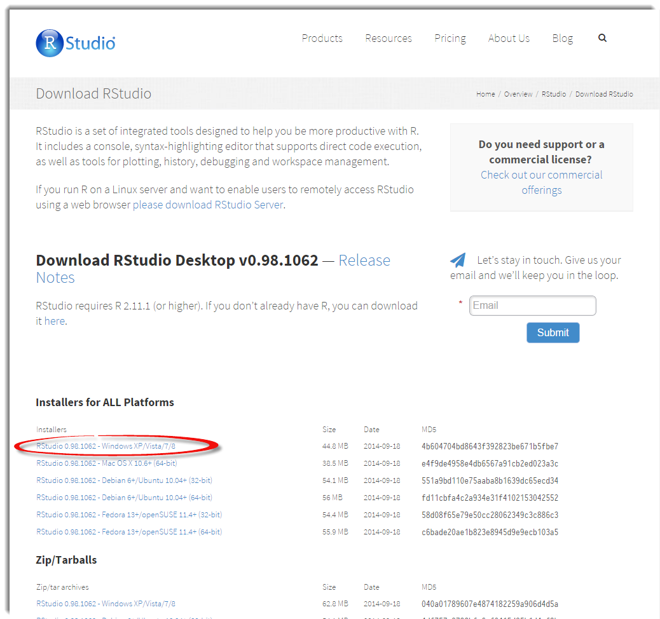Go to the Pricing page
Image resolution: width=660 pixels, height=619 pixels.
click(450, 39)
